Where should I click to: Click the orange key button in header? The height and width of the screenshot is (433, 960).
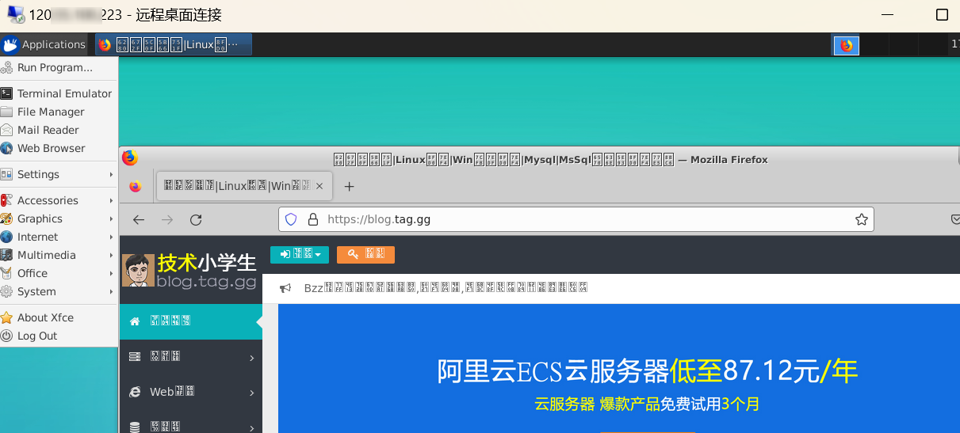click(365, 254)
